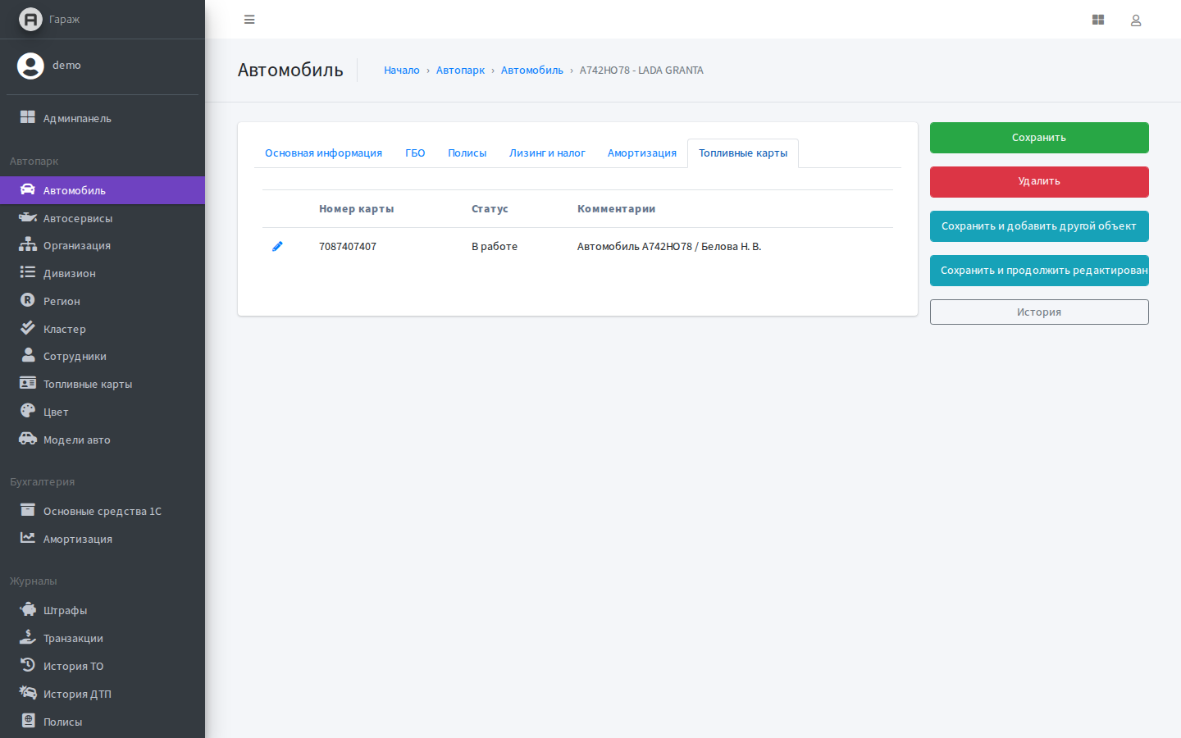The width and height of the screenshot is (1181, 738).
Task: Open Админпанель icon in sidebar
Action: click(x=28, y=117)
